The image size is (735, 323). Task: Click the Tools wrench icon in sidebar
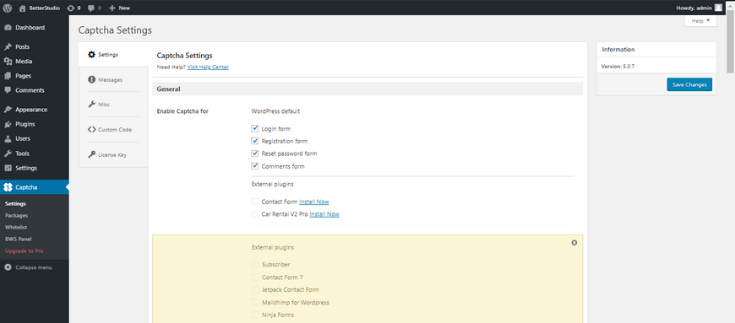point(8,153)
